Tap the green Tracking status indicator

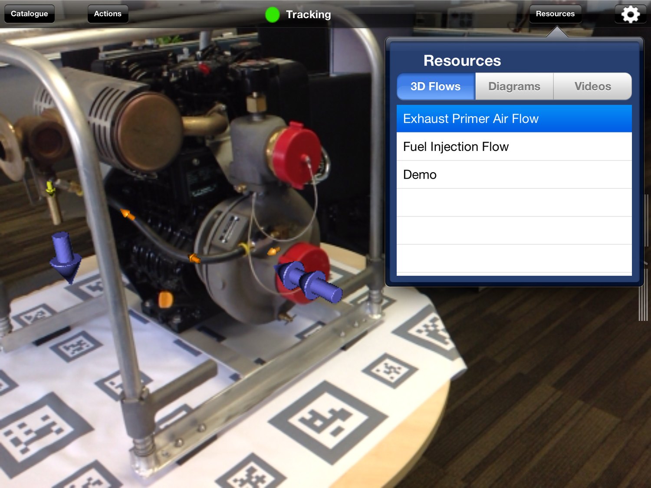272,14
